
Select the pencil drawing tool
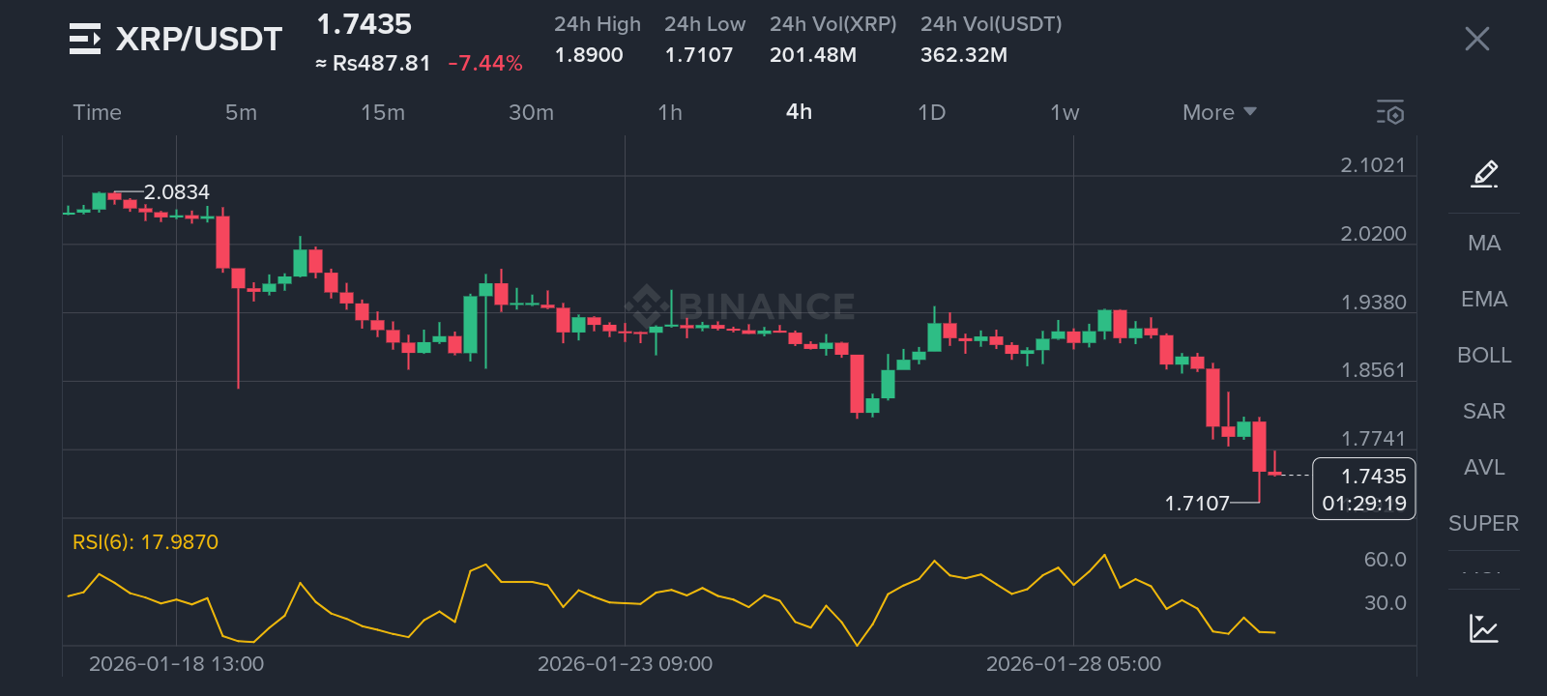[x=1484, y=174]
